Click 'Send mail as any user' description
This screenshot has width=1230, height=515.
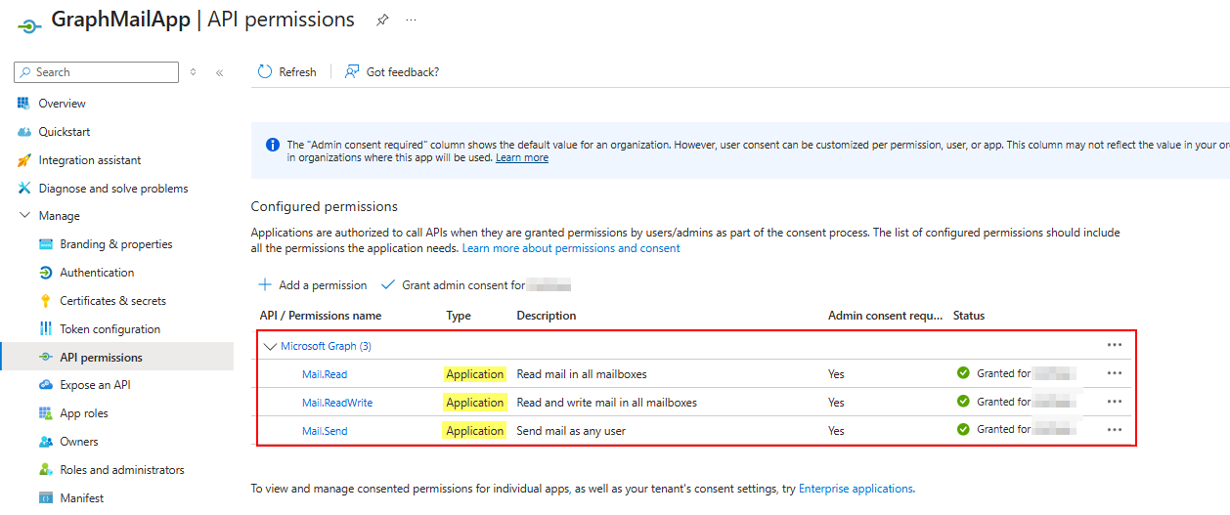coord(571,431)
